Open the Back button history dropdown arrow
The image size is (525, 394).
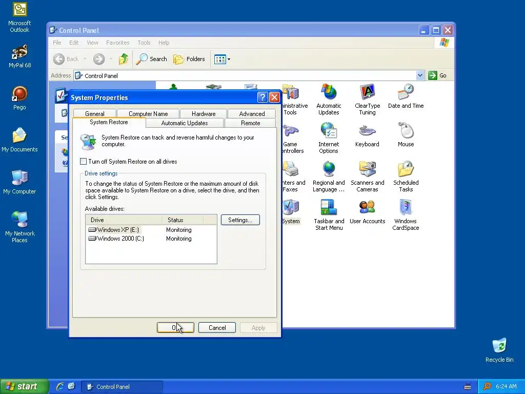coord(85,59)
